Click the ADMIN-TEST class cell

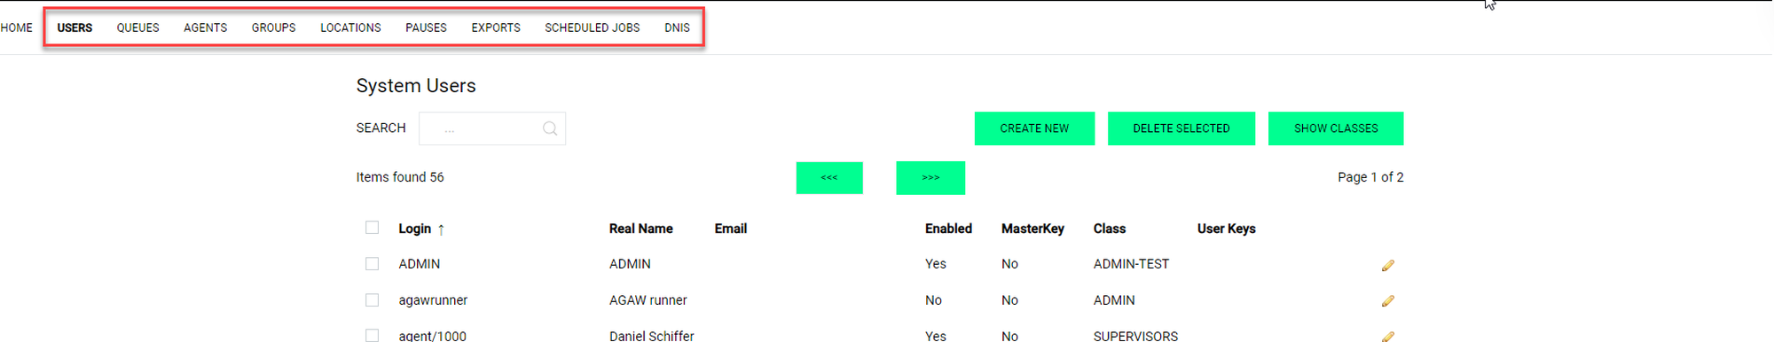[1131, 264]
